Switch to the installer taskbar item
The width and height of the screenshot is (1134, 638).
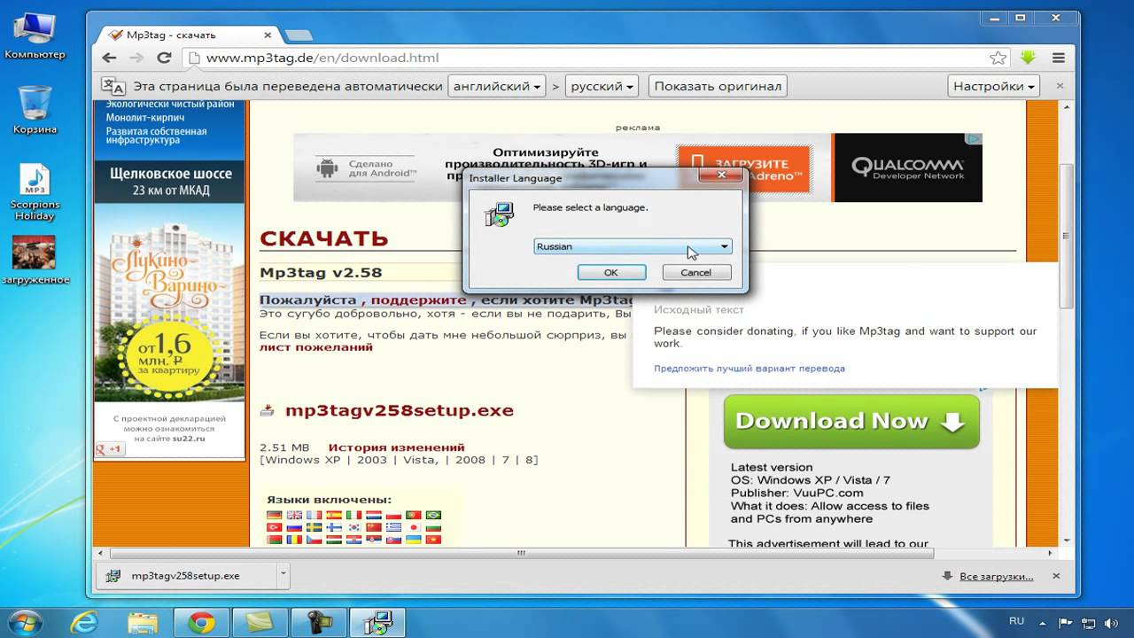(378, 622)
